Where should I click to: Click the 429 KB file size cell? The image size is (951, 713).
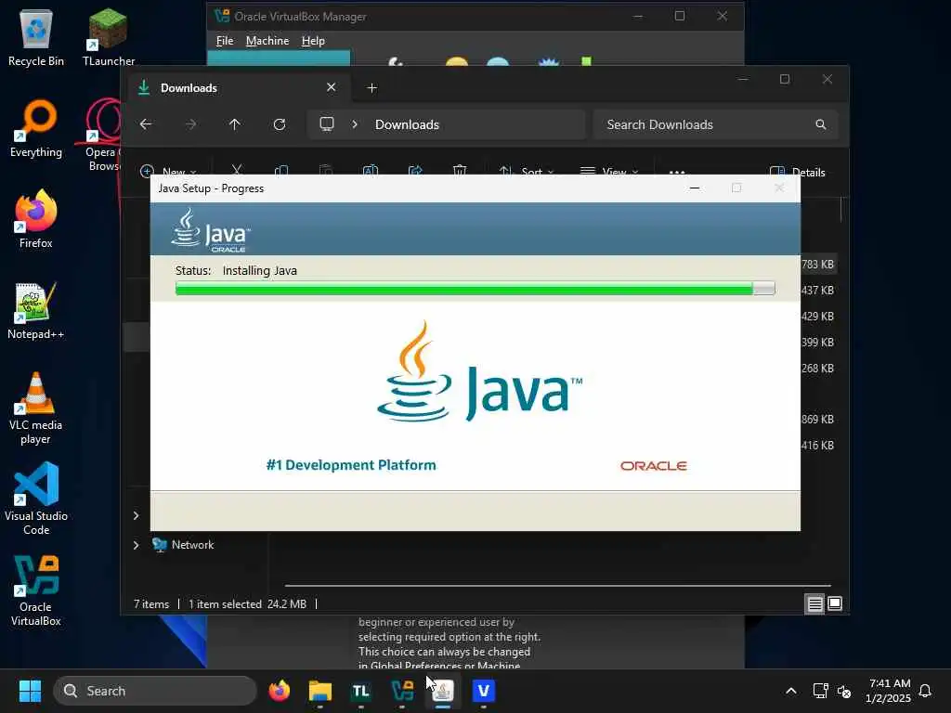(x=817, y=317)
